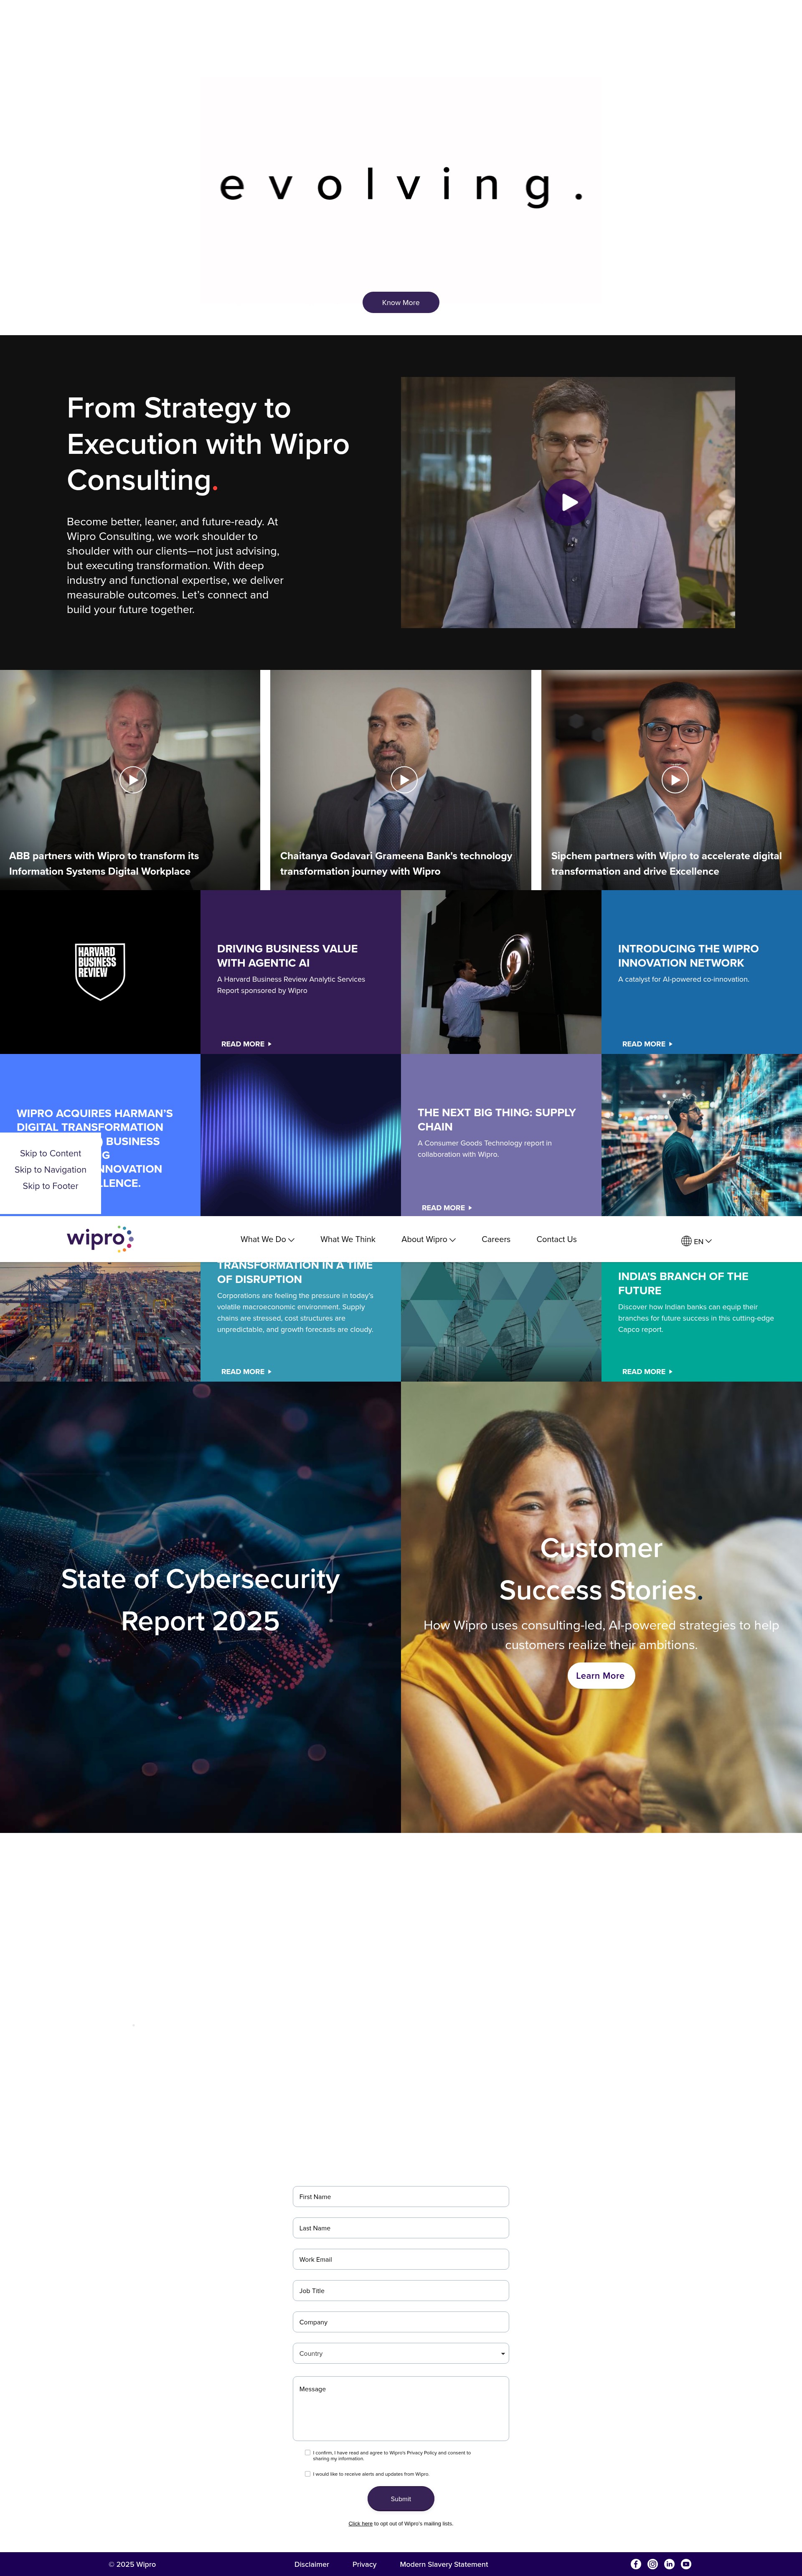Click the 'Introducing the Wipro Innovation Network' heading

pyautogui.click(x=688, y=956)
